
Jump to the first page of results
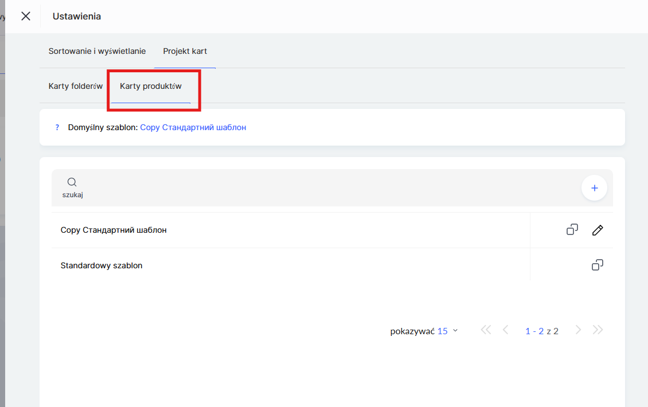[486, 330]
